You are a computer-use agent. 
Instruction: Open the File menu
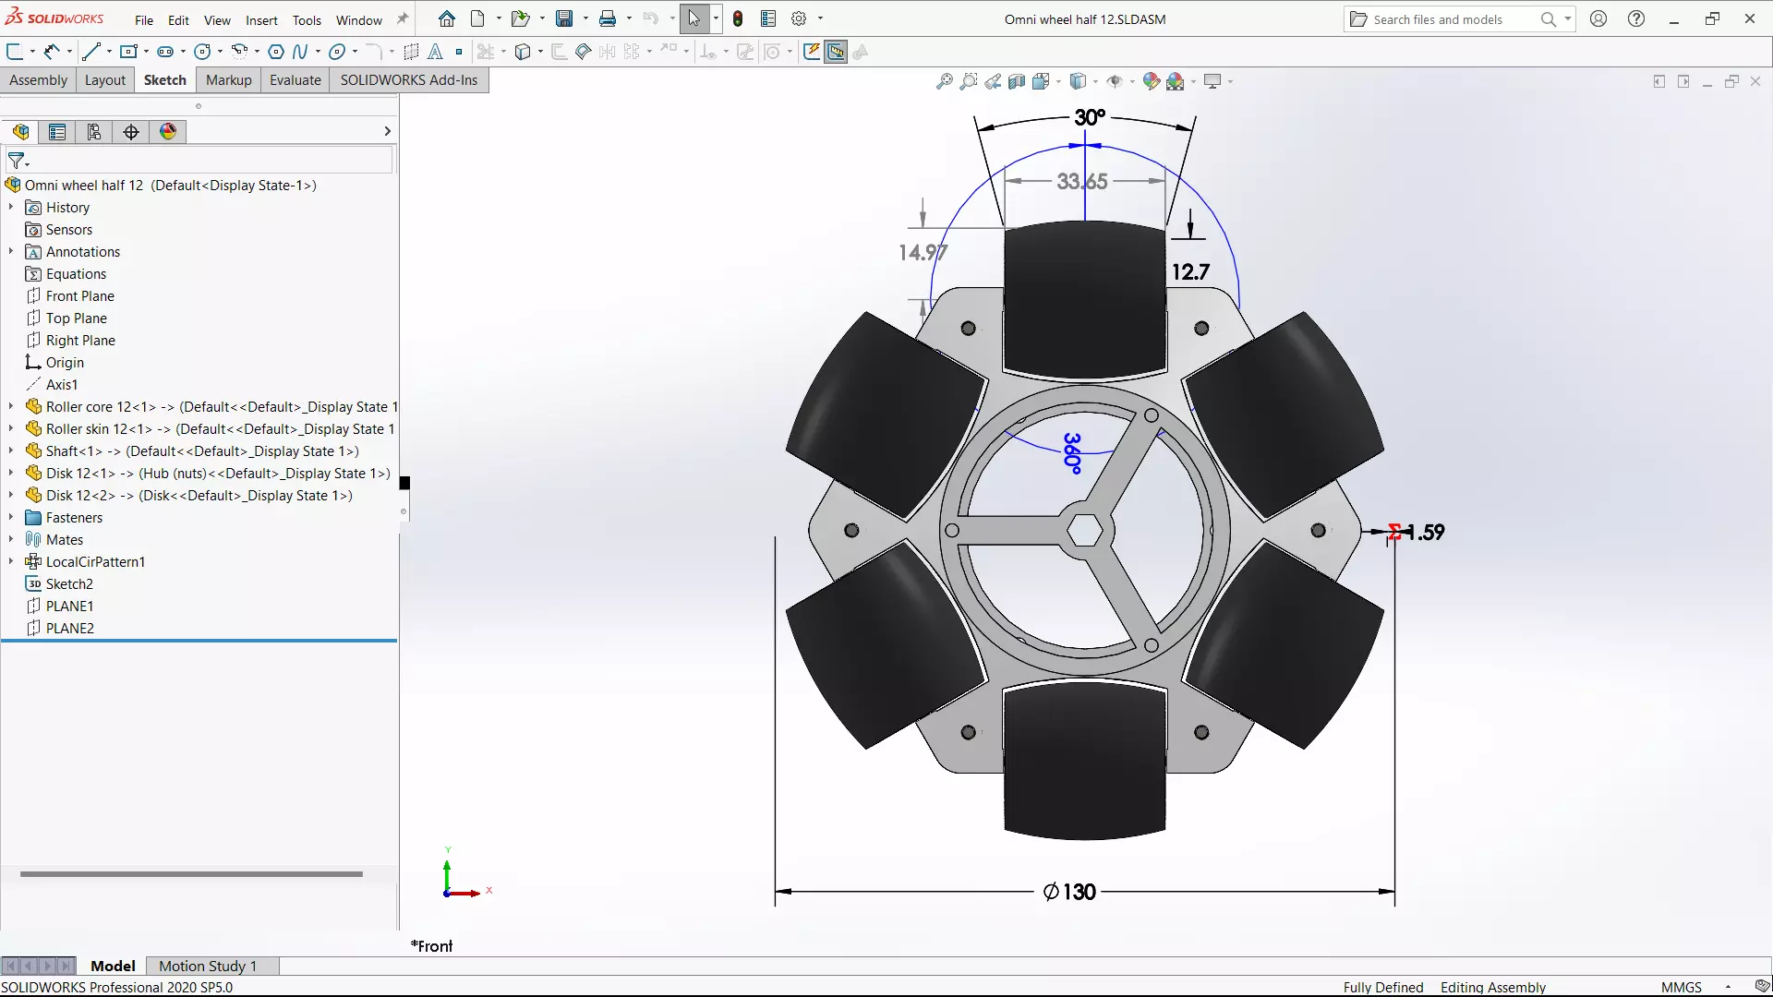coord(144,19)
